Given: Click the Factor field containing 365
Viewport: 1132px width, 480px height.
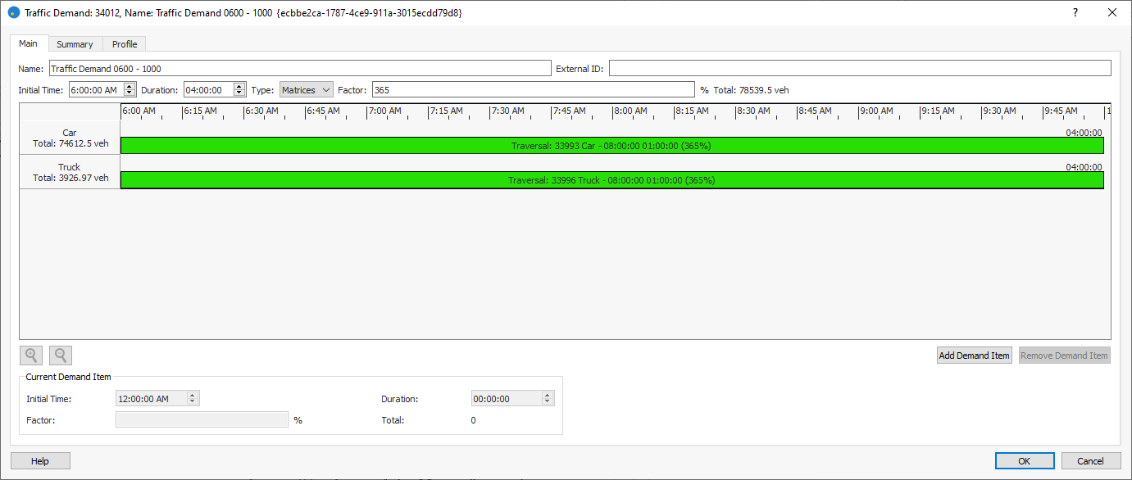Looking at the screenshot, I should 533,90.
